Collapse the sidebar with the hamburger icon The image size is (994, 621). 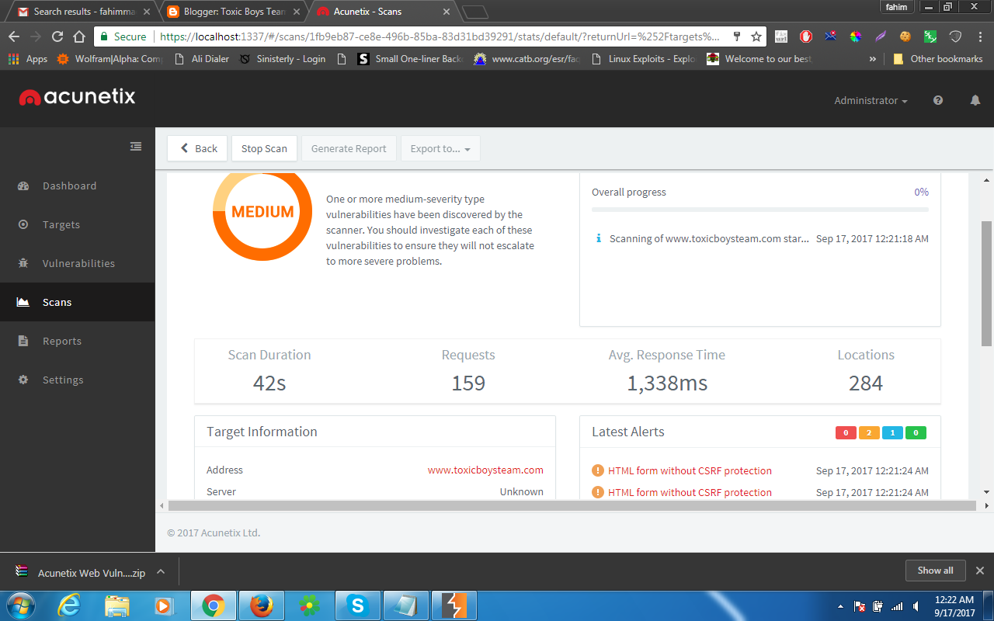click(x=136, y=146)
